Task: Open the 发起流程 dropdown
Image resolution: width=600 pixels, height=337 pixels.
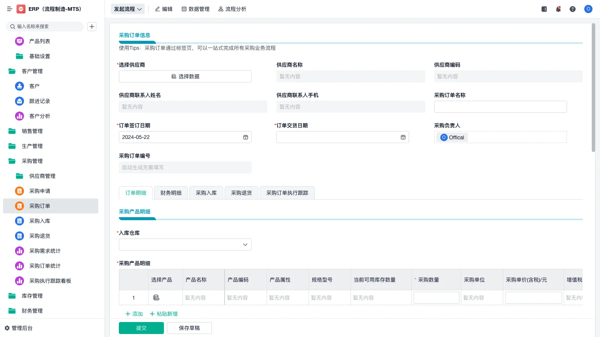Action: pos(128,9)
